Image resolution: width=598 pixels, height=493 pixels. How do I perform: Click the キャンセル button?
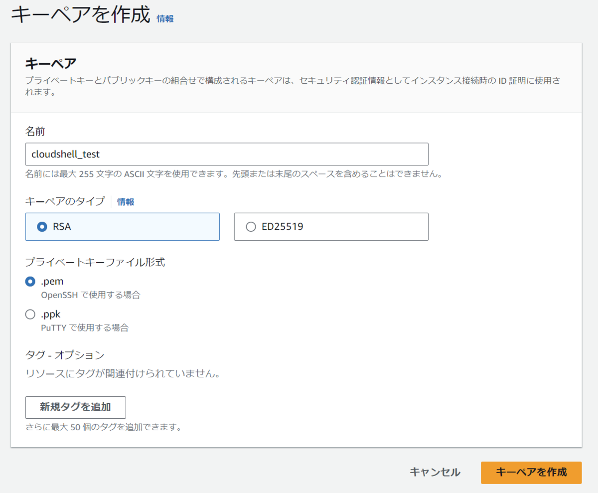click(435, 472)
